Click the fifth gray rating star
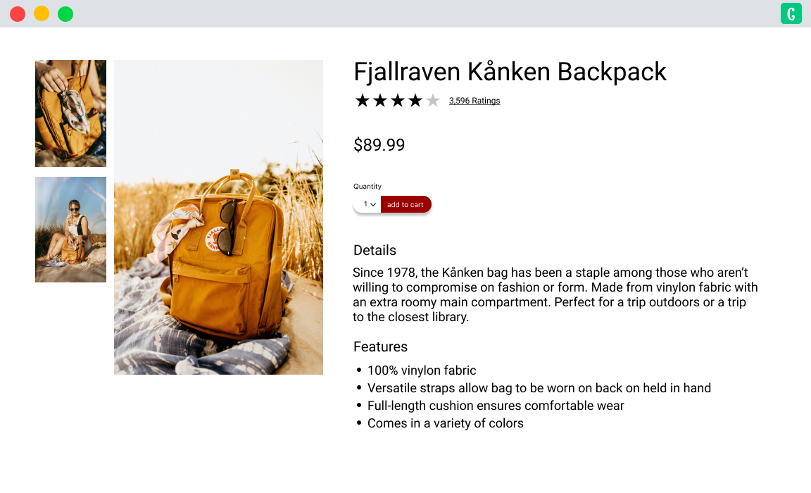Viewport: 811px width, 493px height. coord(433,100)
